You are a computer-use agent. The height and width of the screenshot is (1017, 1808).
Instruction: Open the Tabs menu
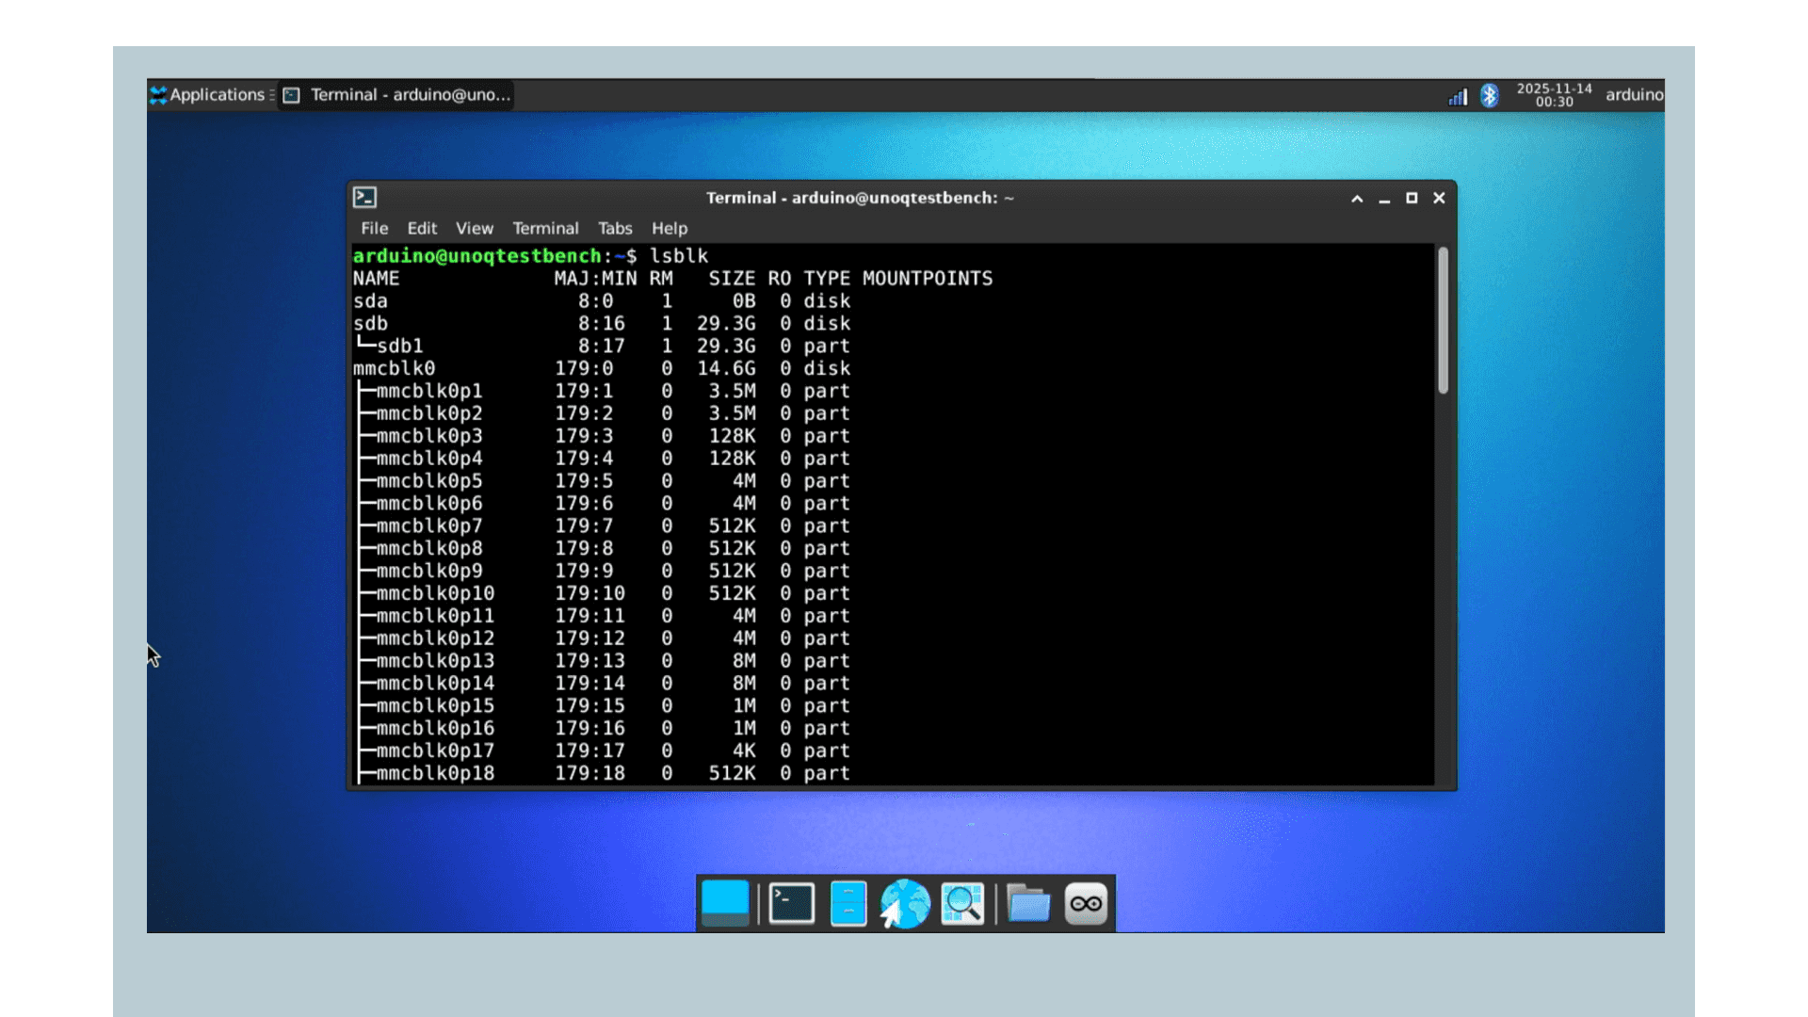click(614, 228)
